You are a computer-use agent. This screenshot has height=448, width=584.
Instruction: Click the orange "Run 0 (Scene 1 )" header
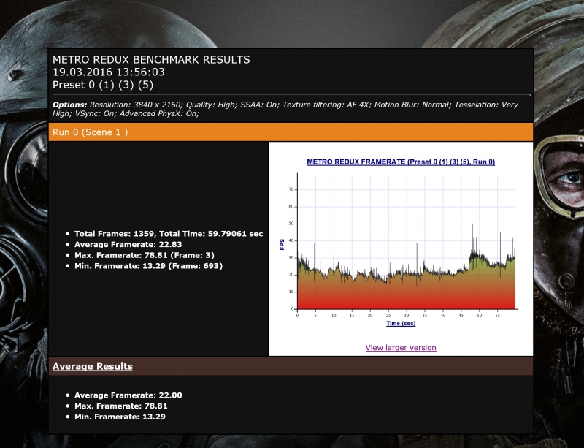pyautogui.click(x=291, y=132)
